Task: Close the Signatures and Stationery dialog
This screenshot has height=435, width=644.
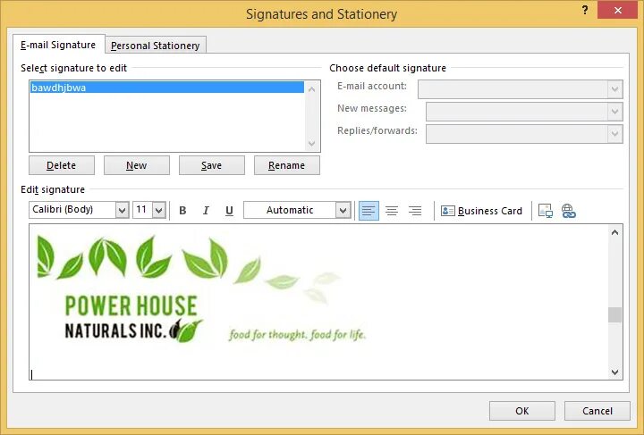Action: (x=618, y=11)
